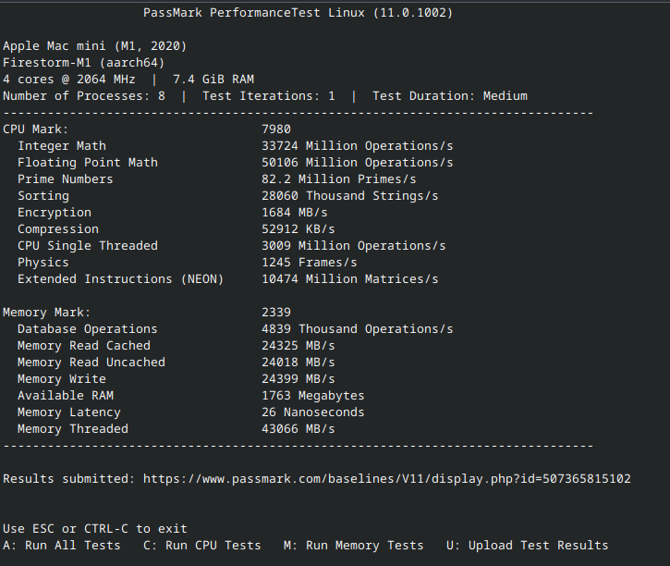The height and width of the screenshot is (566, 670).
Task: Click the 'Test Duration: Medium' setting text
Action: pos(450,96)
